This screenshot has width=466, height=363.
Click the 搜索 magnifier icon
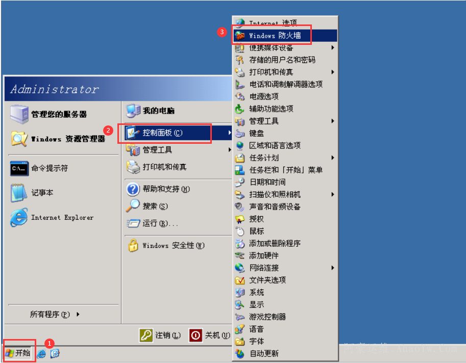point(133,205)
